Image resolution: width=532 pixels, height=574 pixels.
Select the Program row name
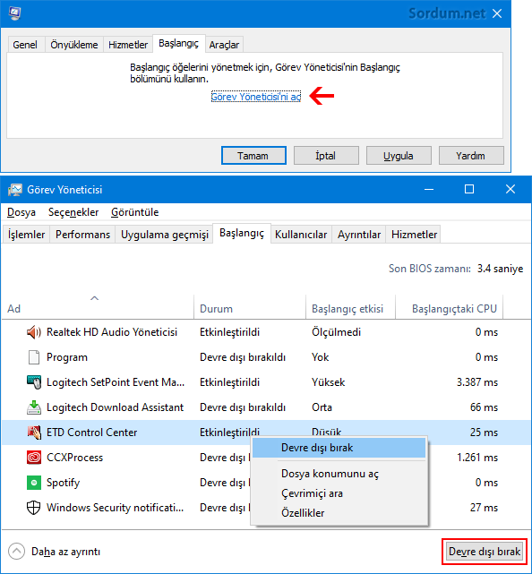tap(67, 357)
